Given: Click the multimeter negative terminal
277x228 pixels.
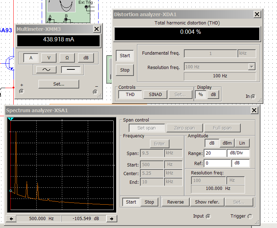Looking at the screenshot, I should click(x=95, y=92).
